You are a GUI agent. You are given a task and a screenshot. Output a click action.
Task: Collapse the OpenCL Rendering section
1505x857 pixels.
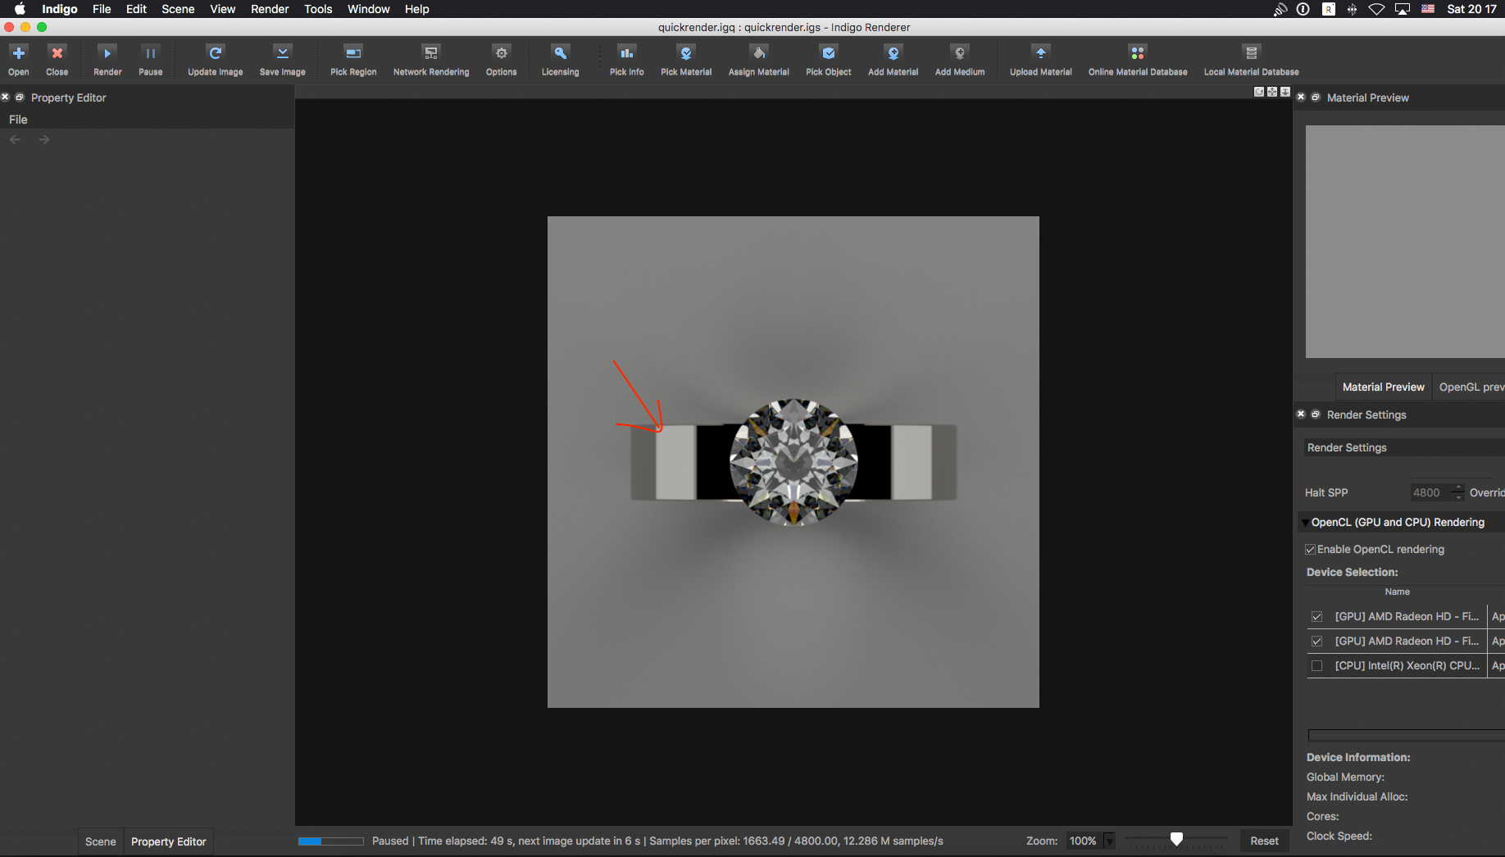point(1305,523)
